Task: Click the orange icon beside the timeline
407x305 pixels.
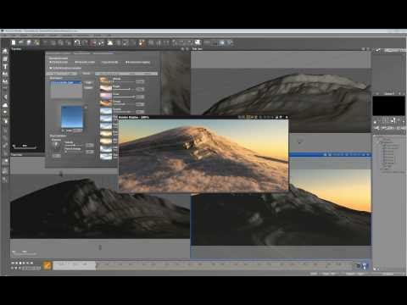Action: point(47,265)
